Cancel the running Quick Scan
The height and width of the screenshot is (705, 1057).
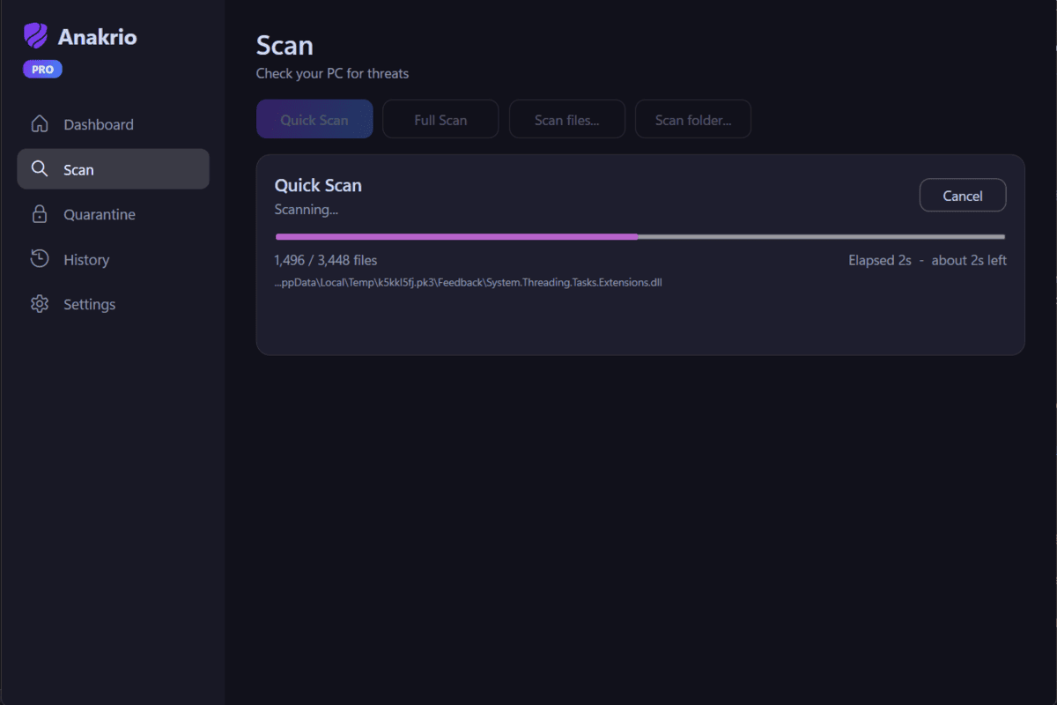tap(963, 196)
